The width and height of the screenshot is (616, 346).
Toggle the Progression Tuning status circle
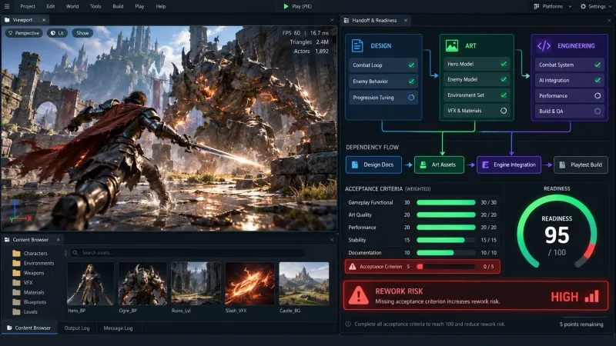pos(411,98)
